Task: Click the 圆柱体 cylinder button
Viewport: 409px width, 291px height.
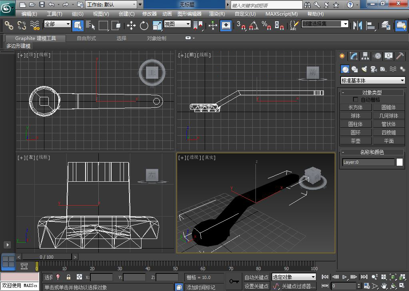Action: [x=355, y=124]
